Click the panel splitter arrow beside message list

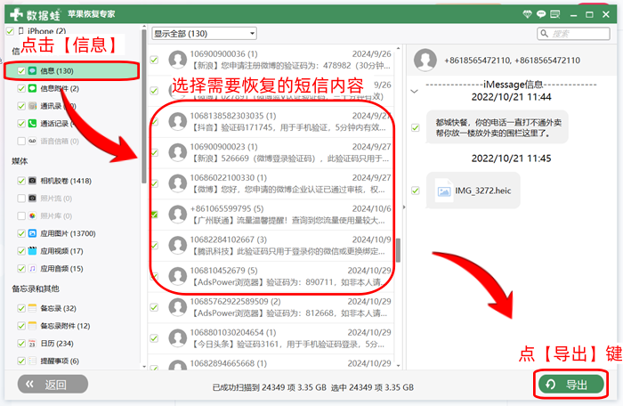pos(404,207)
